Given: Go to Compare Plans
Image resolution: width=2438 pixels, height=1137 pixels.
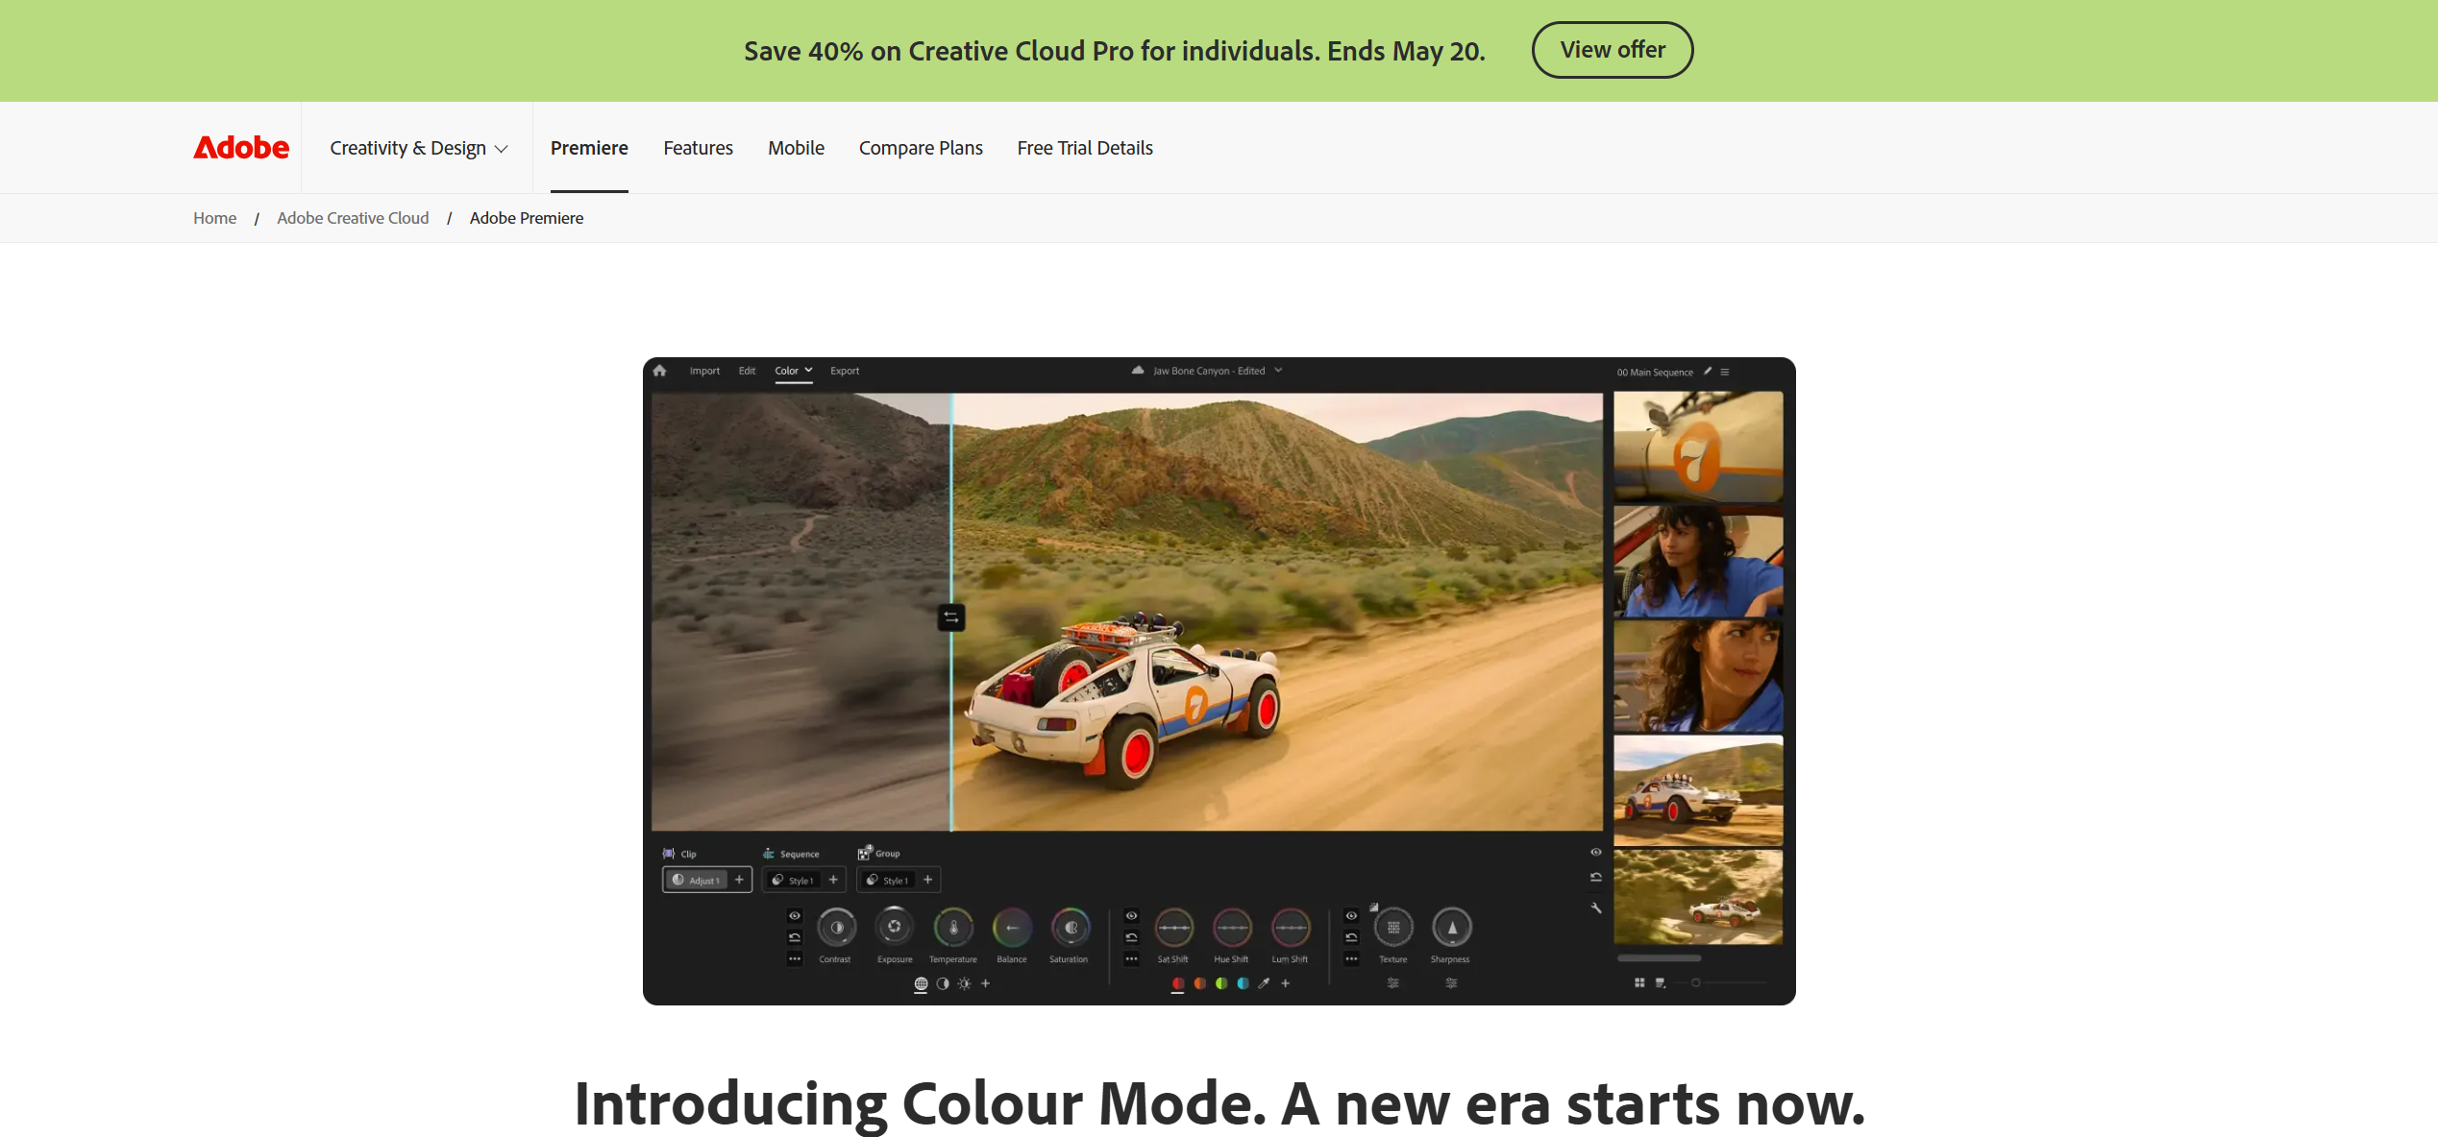Looking at the screenshot, I should (x=921, y=148).
